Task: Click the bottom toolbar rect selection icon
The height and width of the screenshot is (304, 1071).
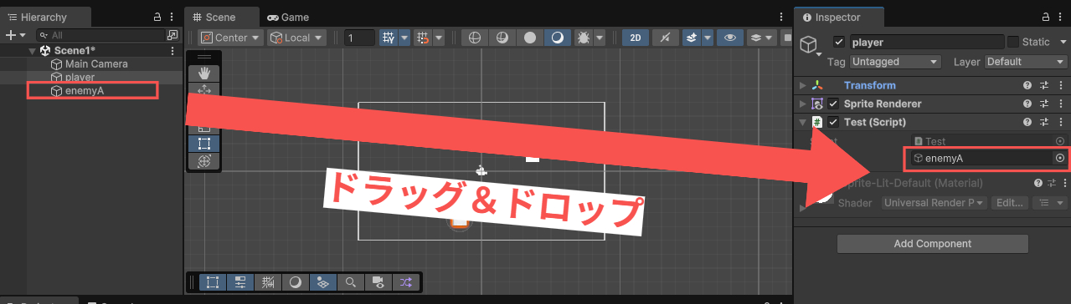Action: (x=213, y=282)
